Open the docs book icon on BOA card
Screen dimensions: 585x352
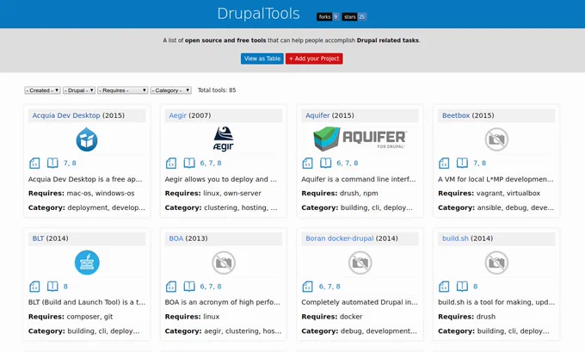[189, 287]
